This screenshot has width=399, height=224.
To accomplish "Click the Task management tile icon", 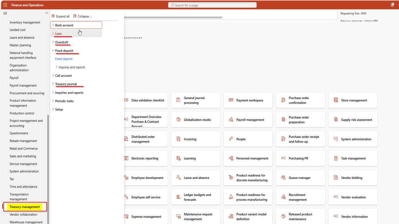I will click(x=336, y=158).
